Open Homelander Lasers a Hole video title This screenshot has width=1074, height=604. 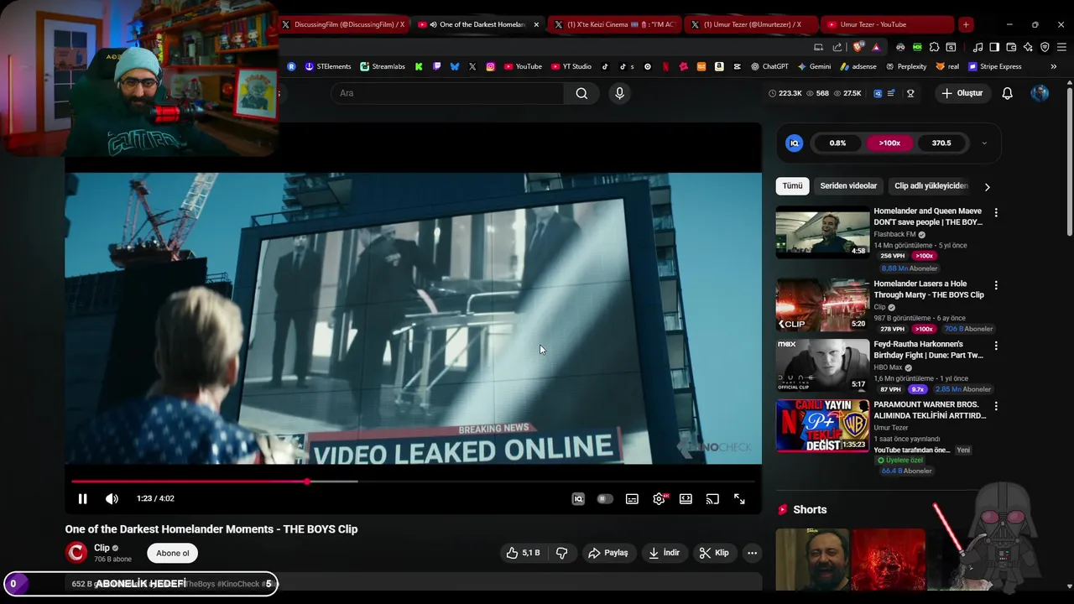pyautogui.click(x=929, y=289)
